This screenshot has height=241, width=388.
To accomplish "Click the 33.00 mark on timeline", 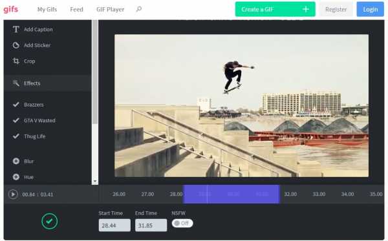I will pos(319,194).
